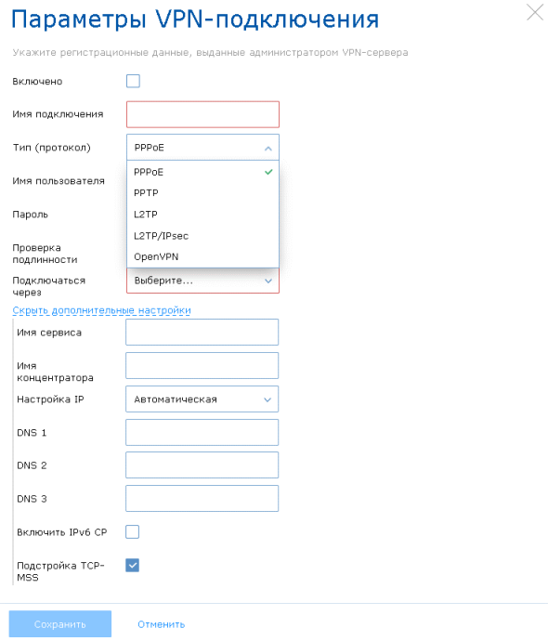548x641 pixels.
Task: Click the 'Имя концентратора' text field
Action: pyautogui.click(x=202, y=365)
